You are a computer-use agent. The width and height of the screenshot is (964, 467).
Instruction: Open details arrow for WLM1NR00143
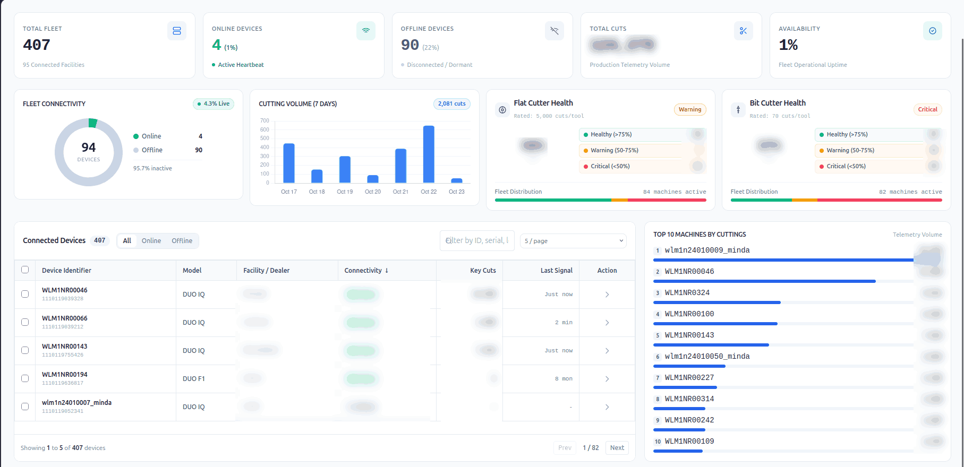pos(607,351)
